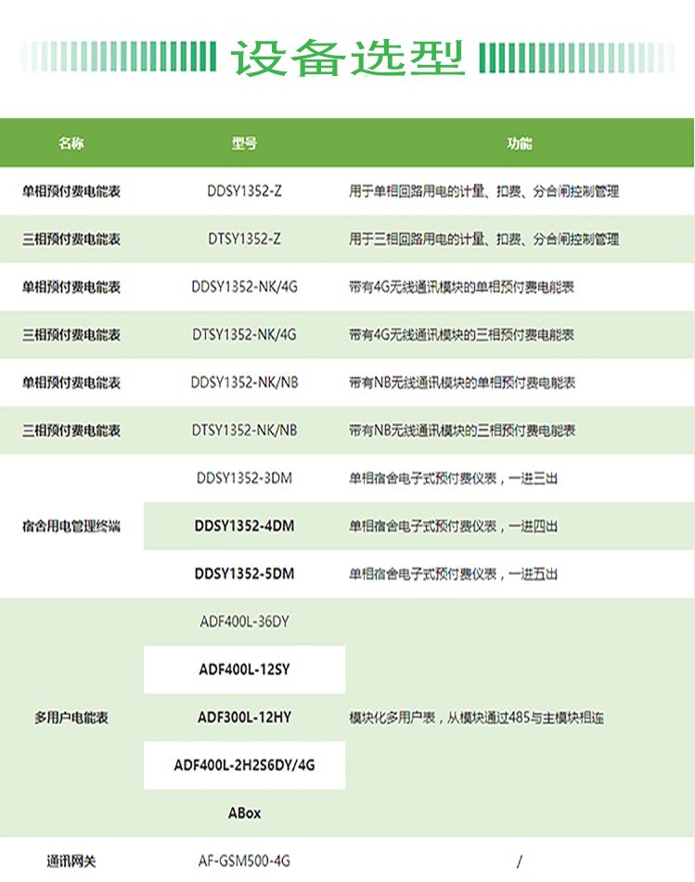Select the DDSY1352-NK/4G model text

tap(244, 287)
